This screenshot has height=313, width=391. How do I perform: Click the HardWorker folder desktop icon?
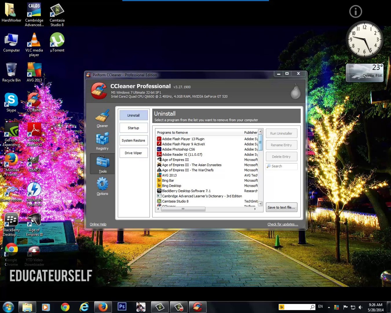11,13
